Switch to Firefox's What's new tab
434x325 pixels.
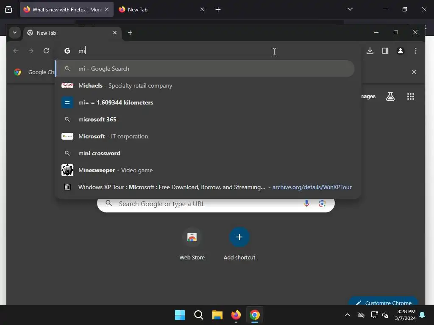pyautogui.click(x=67, y=9)
